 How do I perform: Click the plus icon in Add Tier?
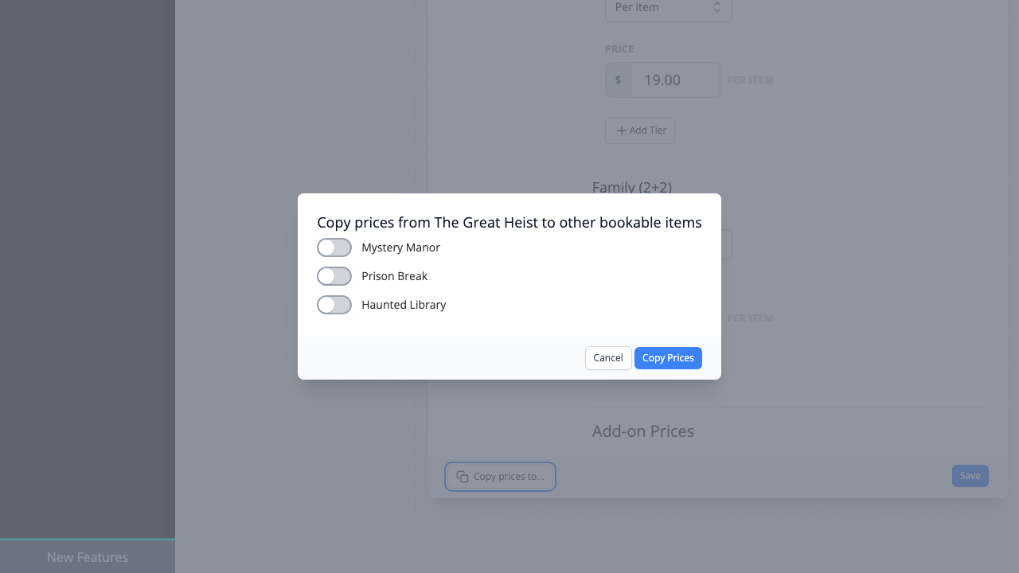[621, 131]
